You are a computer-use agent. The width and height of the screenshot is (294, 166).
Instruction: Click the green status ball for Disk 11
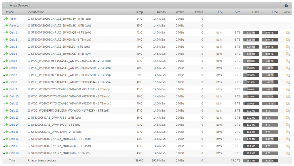point(6,104)
